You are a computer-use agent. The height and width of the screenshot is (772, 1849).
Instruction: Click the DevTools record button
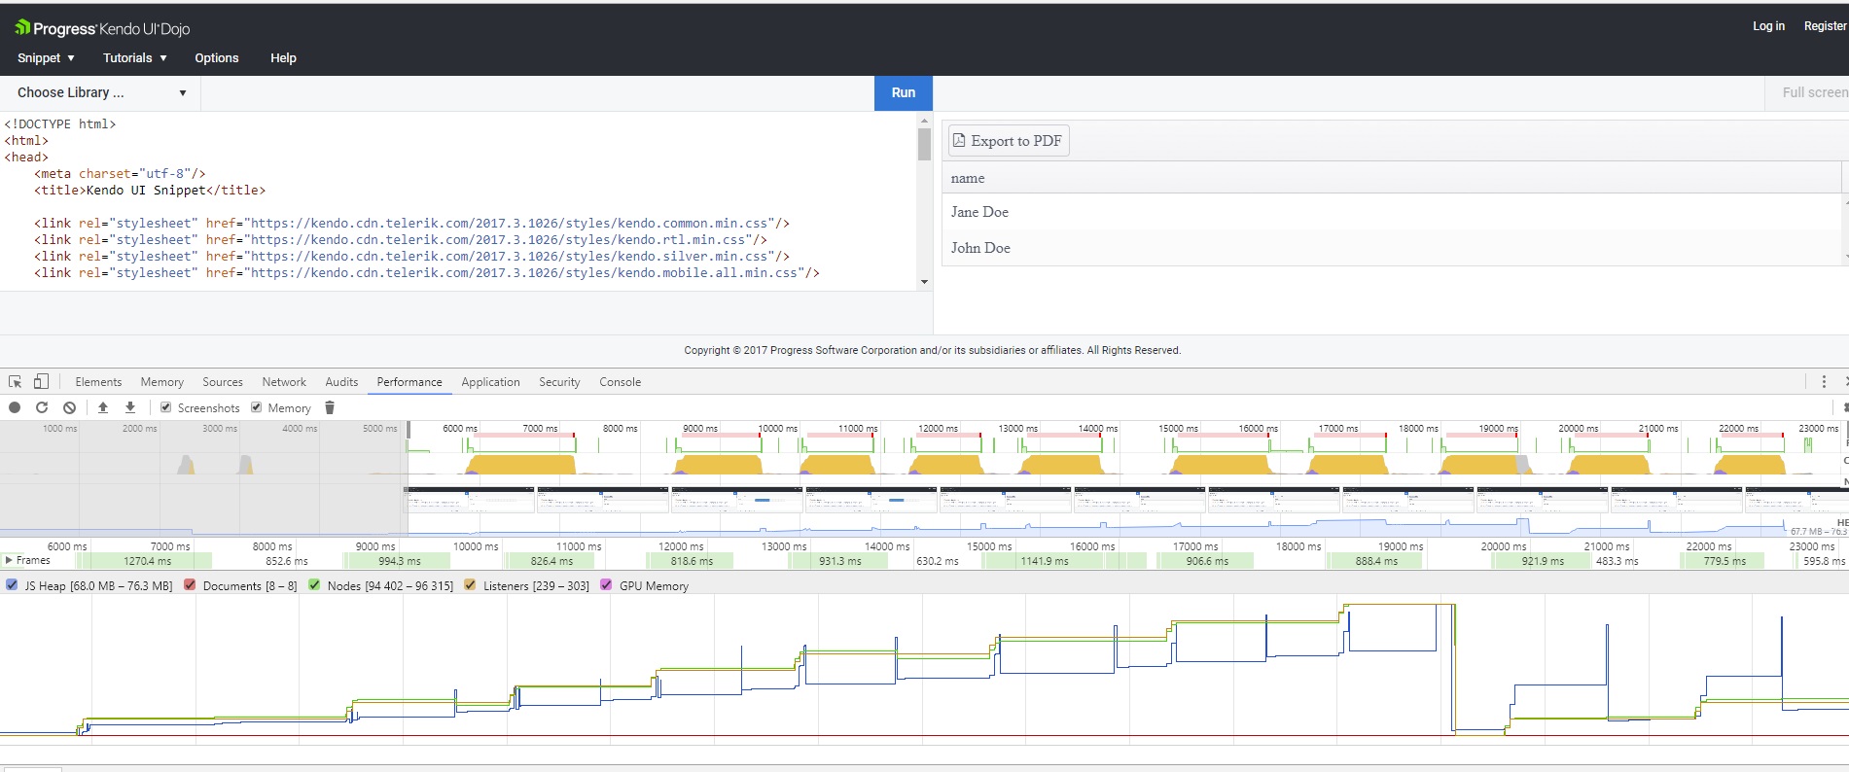click(15, 407)
